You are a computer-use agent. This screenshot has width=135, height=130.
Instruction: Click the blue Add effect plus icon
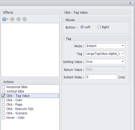click(4, 19)
